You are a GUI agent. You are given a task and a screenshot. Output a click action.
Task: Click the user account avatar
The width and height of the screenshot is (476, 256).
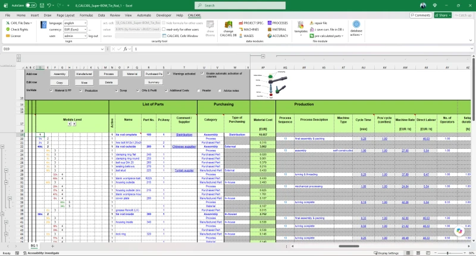(x=423, y=5)
